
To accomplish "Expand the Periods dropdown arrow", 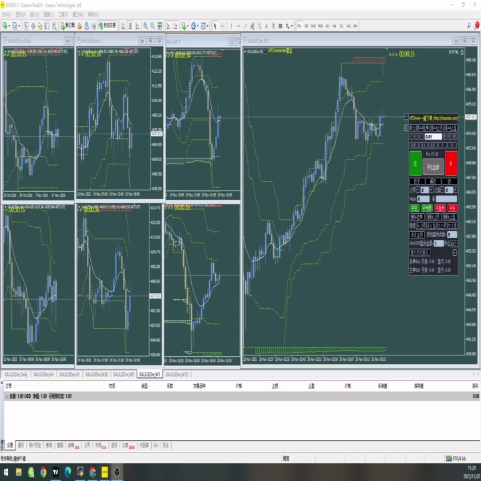I will tap(198, 26).
